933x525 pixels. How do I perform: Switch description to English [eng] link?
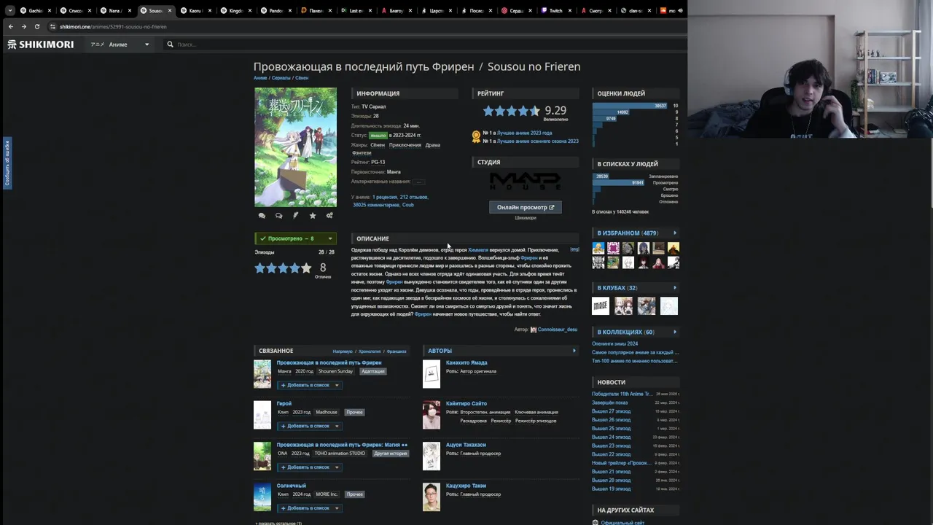tap(574, 249)
